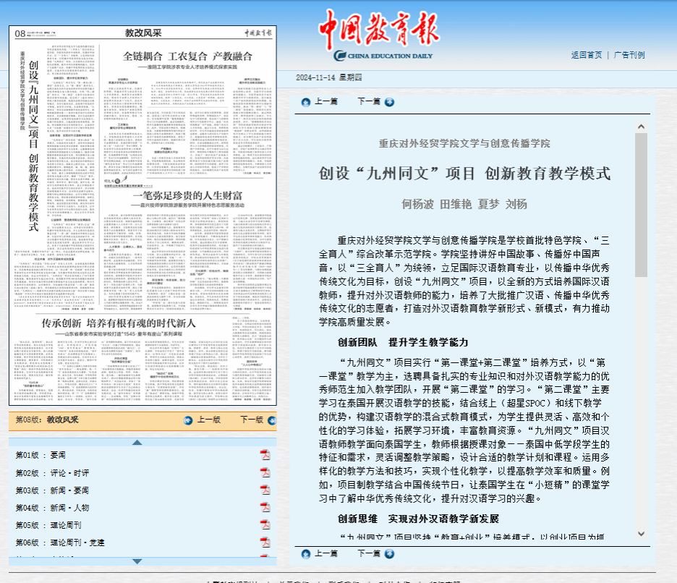
Task: Click the article scrollbar's up arrow
Action: click(x=641, y=127)
